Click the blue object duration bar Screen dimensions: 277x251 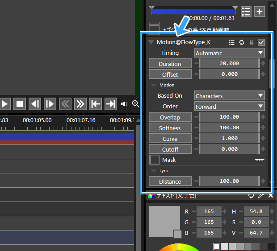193,12
